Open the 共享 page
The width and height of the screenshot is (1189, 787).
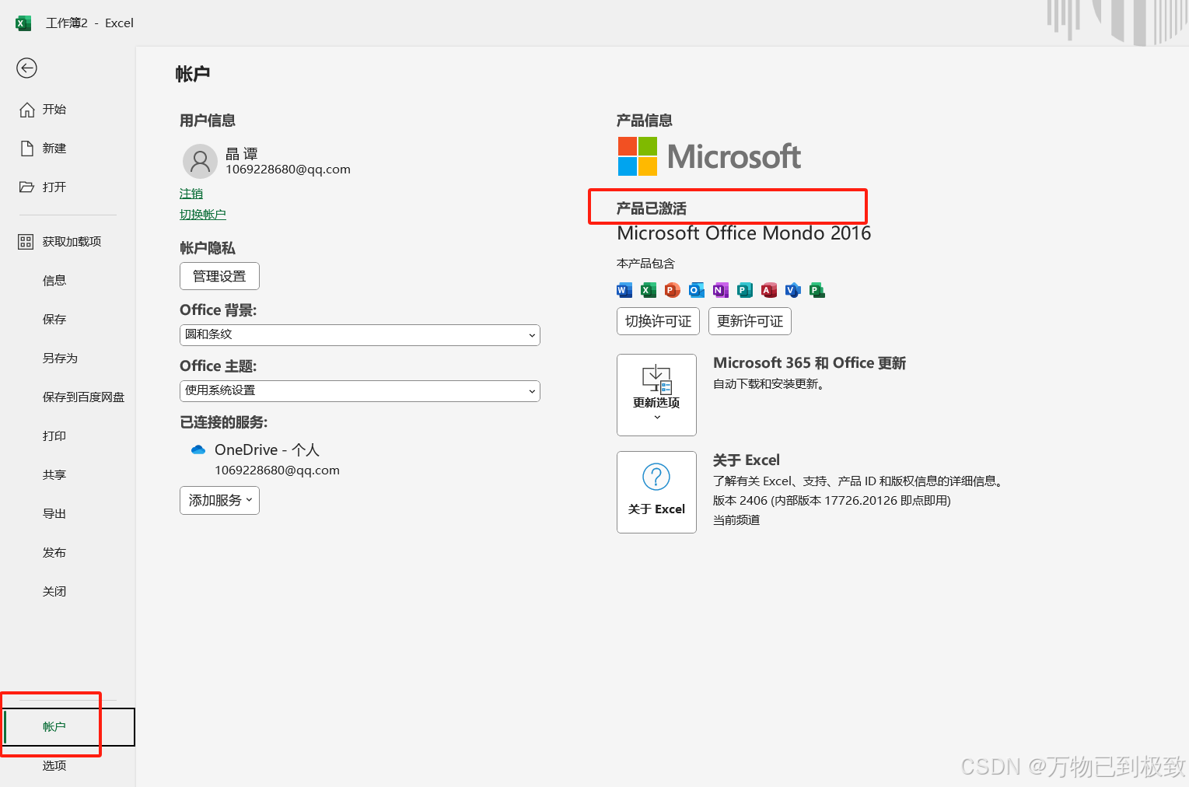(54, 475)
